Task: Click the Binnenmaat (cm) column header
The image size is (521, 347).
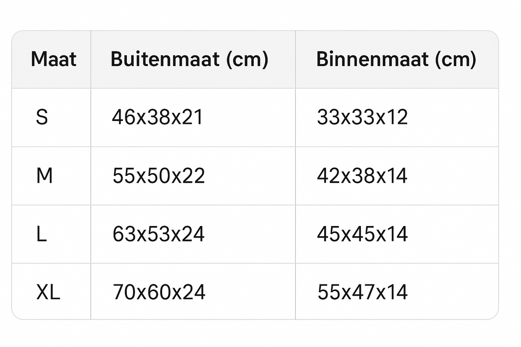Action: tap(396, 59)
